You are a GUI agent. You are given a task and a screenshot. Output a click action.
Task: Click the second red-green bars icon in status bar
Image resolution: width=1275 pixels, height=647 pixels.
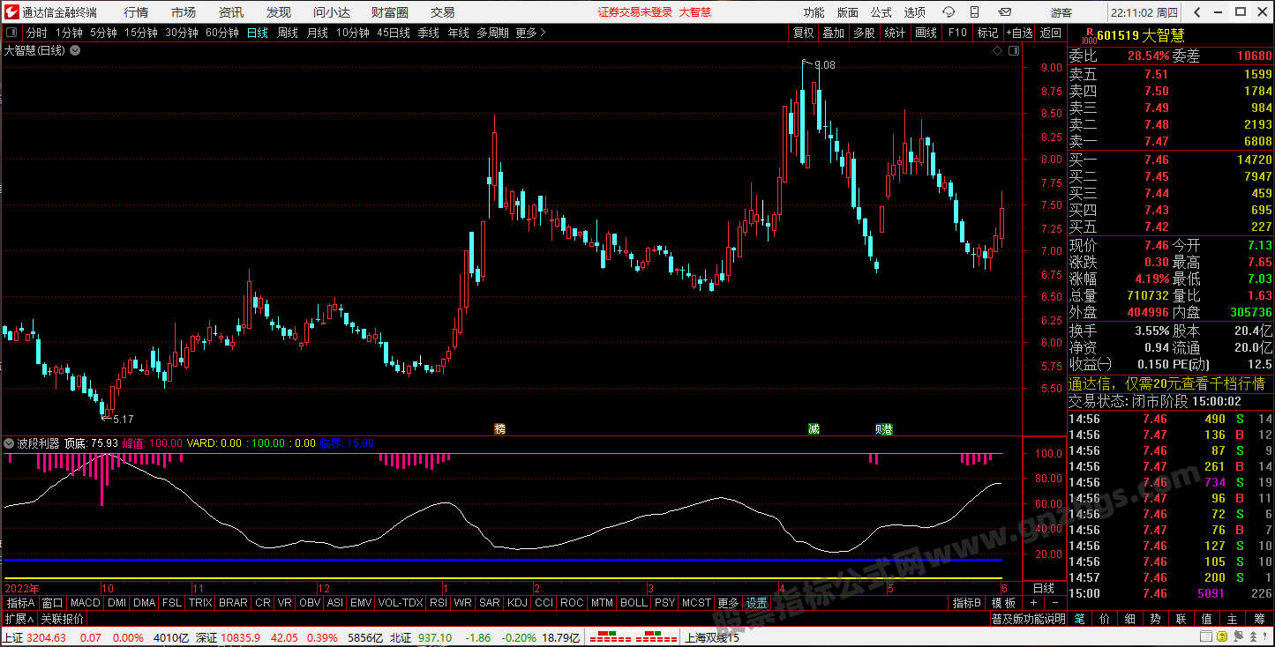(653, 637)
